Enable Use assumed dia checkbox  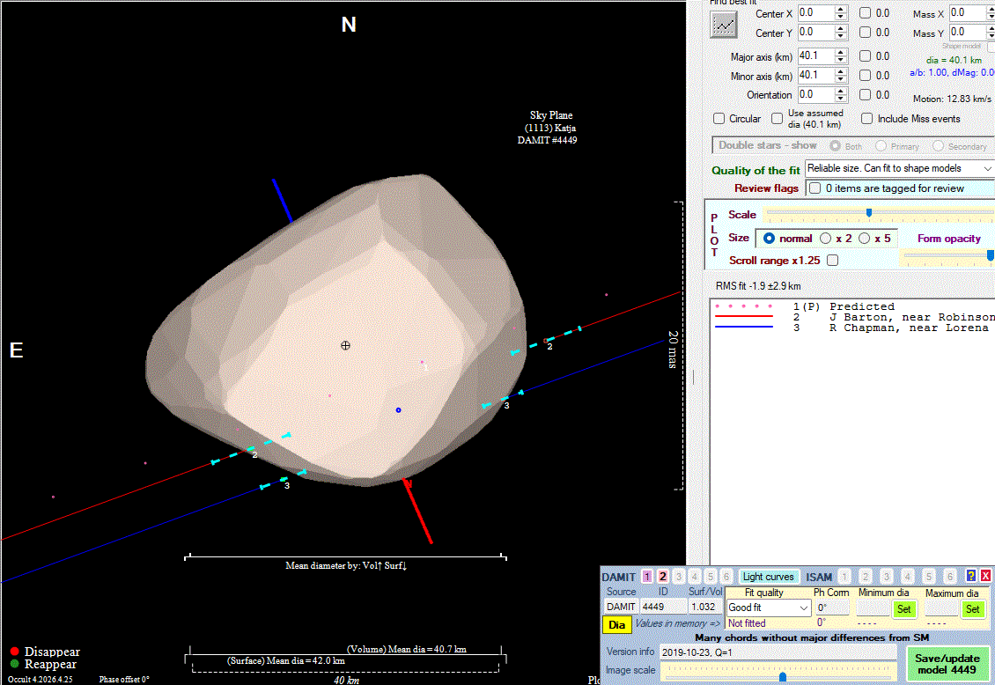[x=777, y=119]
